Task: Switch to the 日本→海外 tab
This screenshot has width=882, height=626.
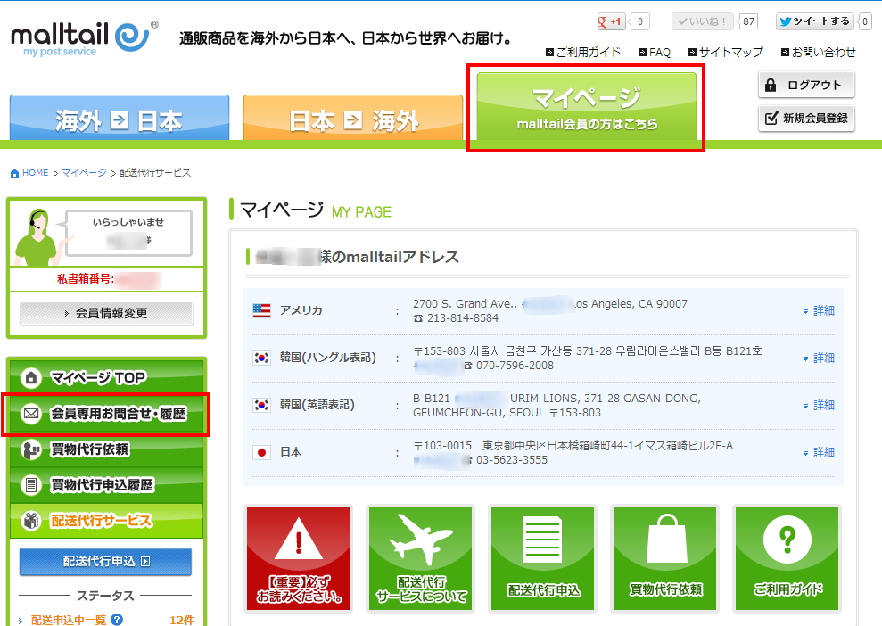Action: 353,118
